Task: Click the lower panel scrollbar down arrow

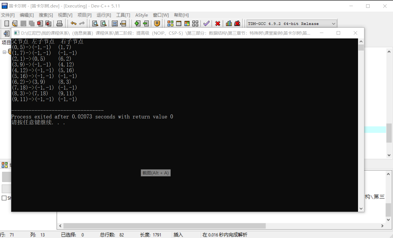Action: pos(389,219)
